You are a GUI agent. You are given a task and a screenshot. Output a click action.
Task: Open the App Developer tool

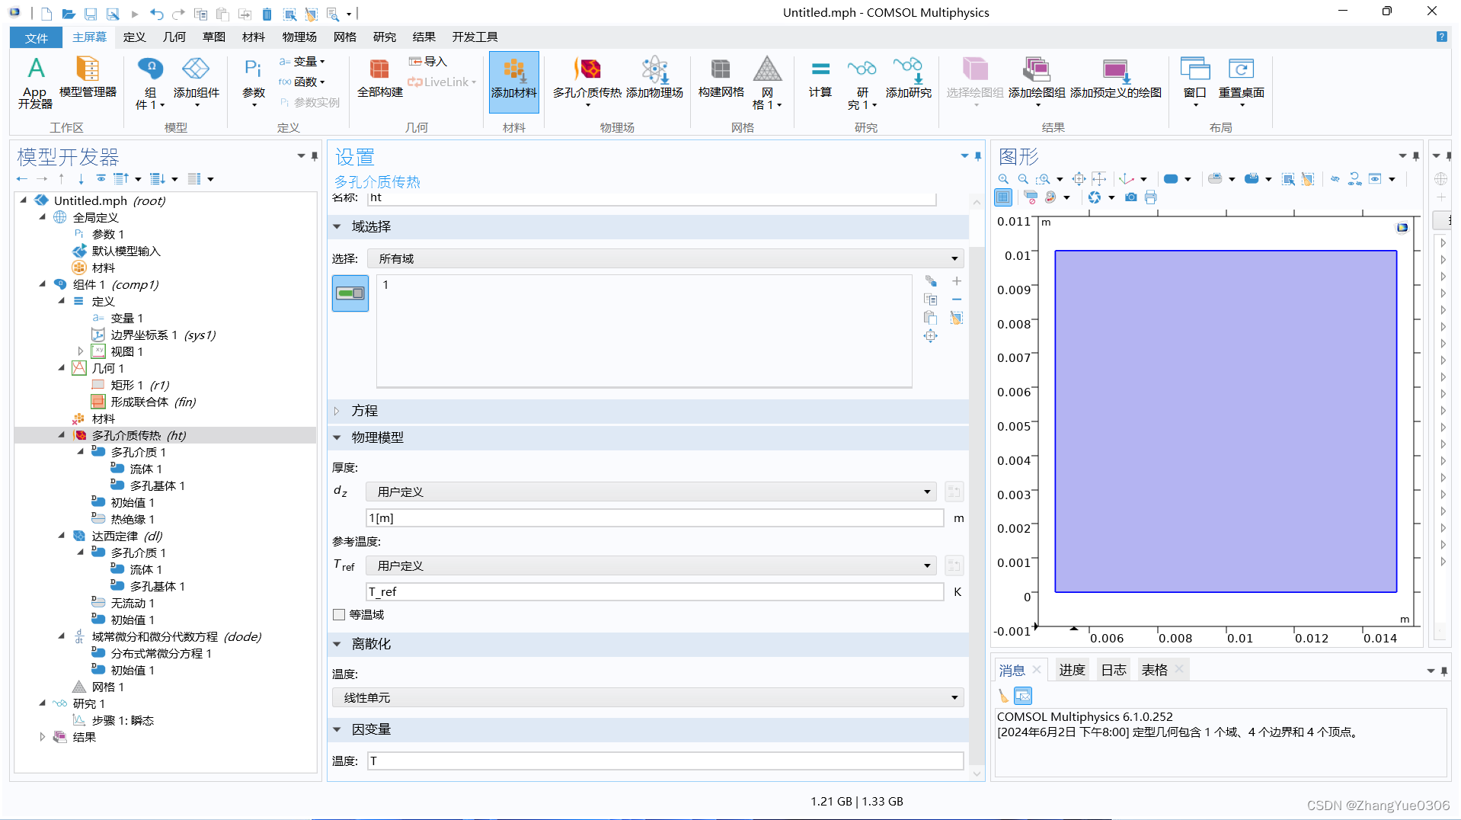pyautogui.click(x=35, y=82)
